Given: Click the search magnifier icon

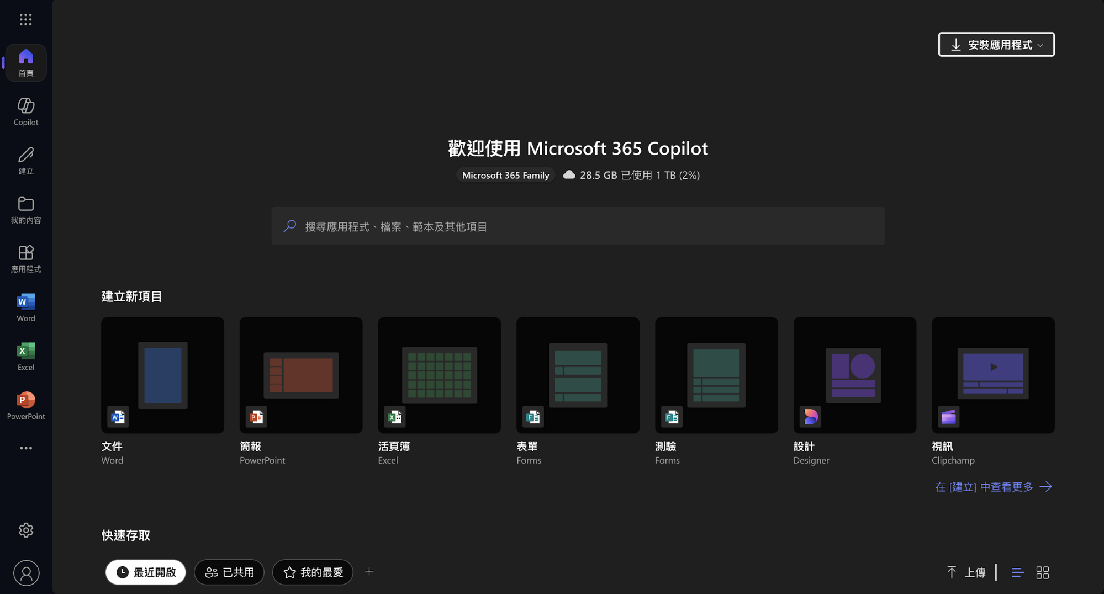Looking at the screenshot, I should click(290, 226).
